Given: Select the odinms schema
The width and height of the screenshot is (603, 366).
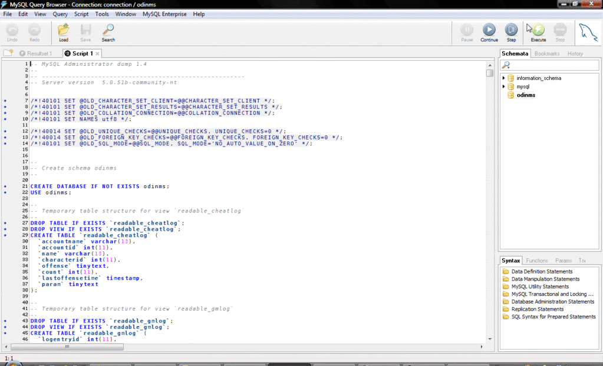Looking at the screenshot, I should 525,95.
